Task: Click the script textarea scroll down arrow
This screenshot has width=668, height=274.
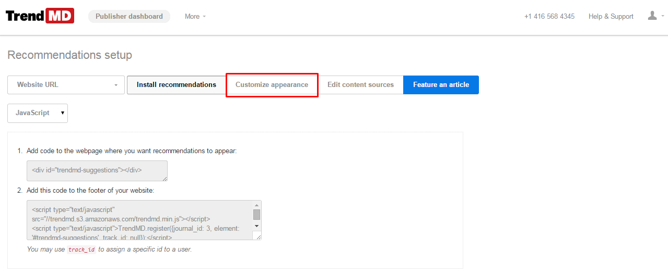Action: pyautogui.click(x=256, y=226)
